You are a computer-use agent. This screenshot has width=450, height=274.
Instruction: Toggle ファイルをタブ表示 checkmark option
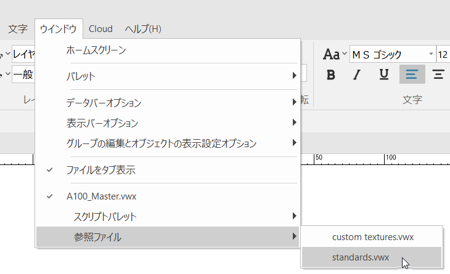(100, 170)
